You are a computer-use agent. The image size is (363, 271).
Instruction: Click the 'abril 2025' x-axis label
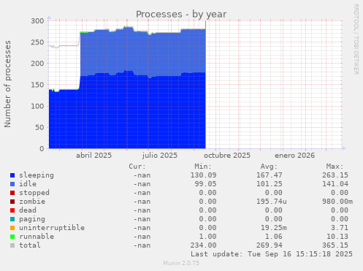point(93,156)
